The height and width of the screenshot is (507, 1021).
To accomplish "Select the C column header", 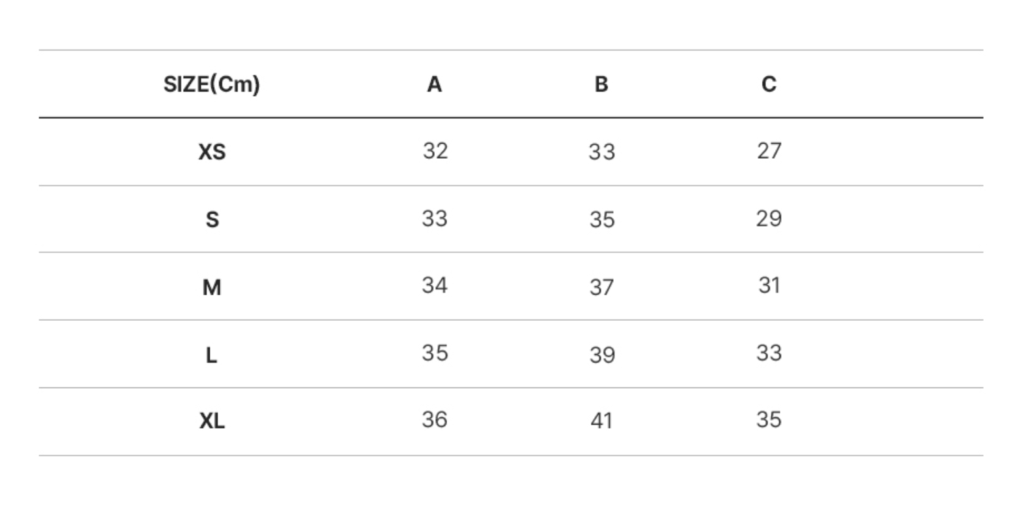I will tap(769, 84).
